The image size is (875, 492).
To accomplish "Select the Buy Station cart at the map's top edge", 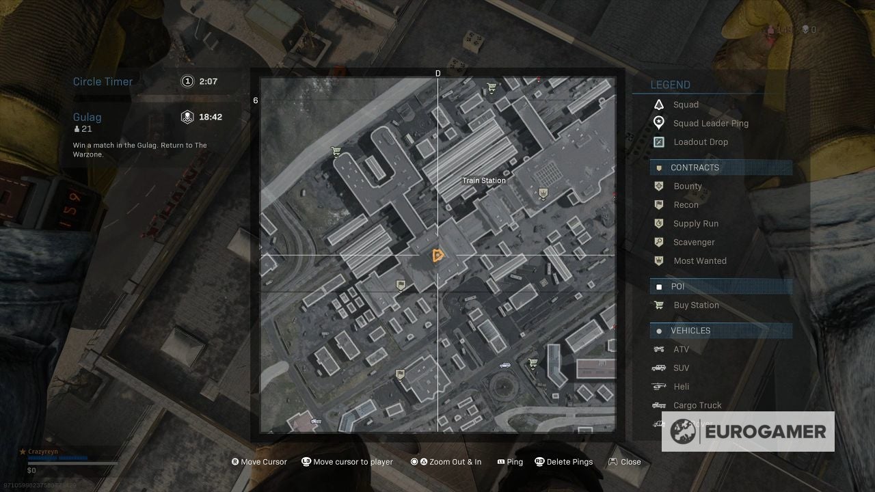I will coord(491,87).
